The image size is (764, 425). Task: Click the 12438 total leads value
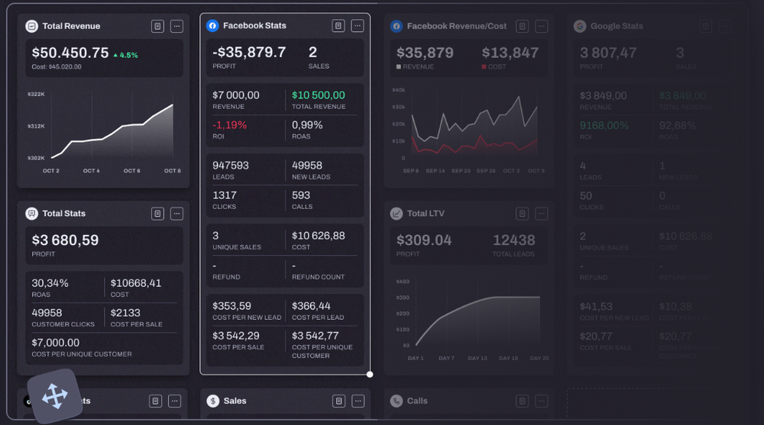click(x=513, y=240)
